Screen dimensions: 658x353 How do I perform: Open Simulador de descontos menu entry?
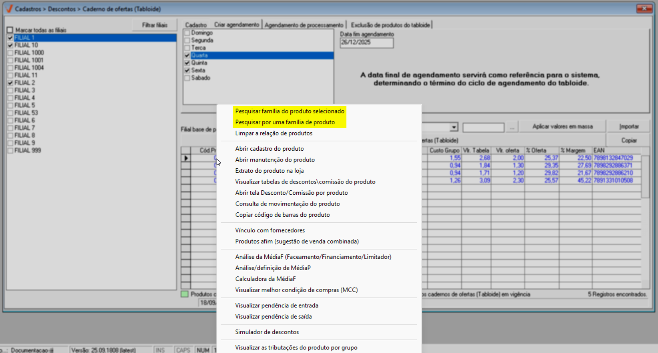pyautogui.click(x=267, y=332)
